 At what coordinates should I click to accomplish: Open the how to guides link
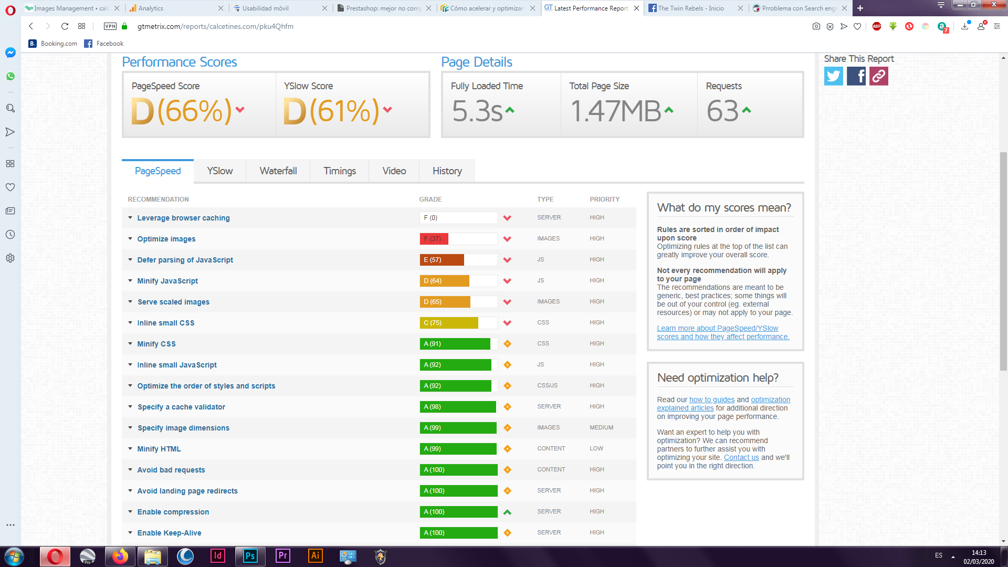coord(711,400)
